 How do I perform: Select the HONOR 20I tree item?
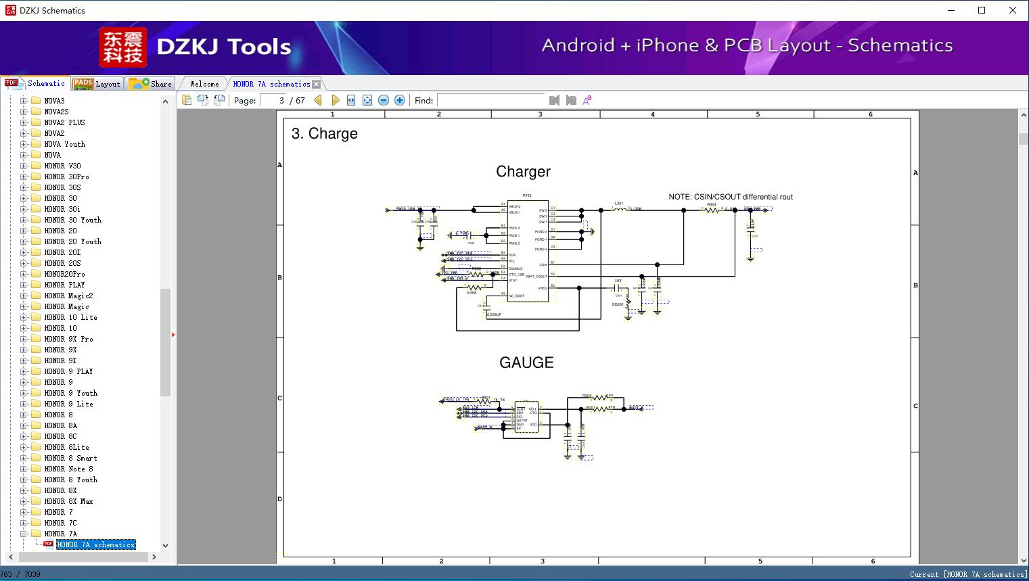(62, 252)
